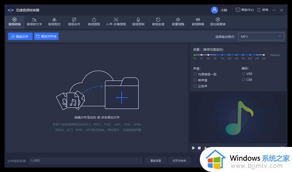Expand the MP3 output format dropdown
This screenshot has width=292, height=172.
pos(261,36)
